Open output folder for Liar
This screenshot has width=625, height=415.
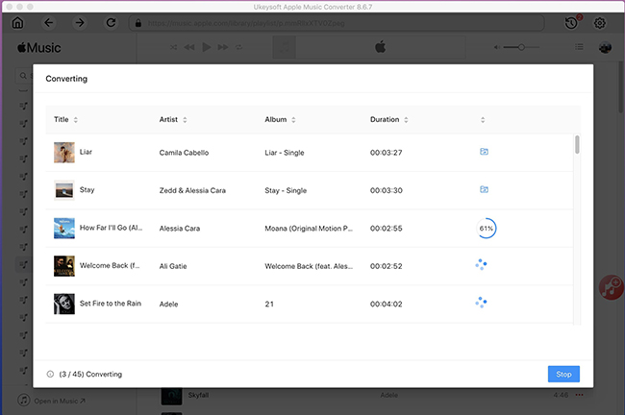484,152
